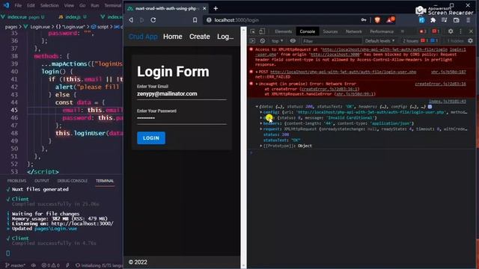The image size is (479, 269).
Task: Open the Brave Rewards triangle icon
Action: (x=390, y=20)
